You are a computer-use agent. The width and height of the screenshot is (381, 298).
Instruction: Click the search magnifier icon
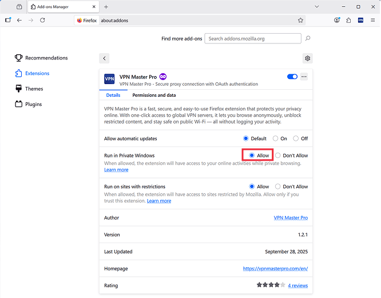[308, 38]
